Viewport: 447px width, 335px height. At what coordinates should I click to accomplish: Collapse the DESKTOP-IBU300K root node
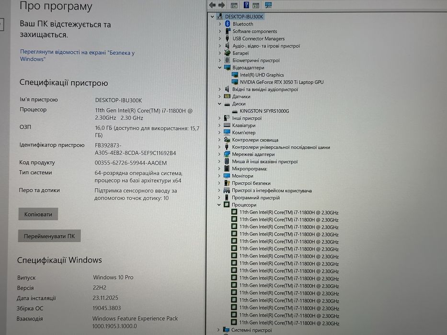212,17
